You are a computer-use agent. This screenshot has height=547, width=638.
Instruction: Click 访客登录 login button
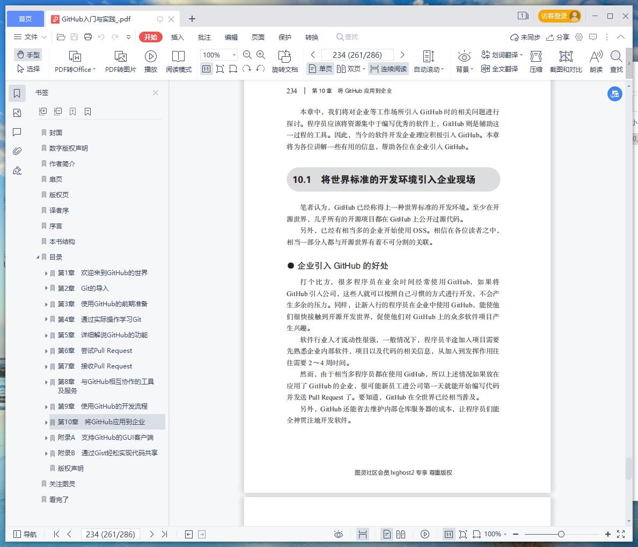coord(560,16)
